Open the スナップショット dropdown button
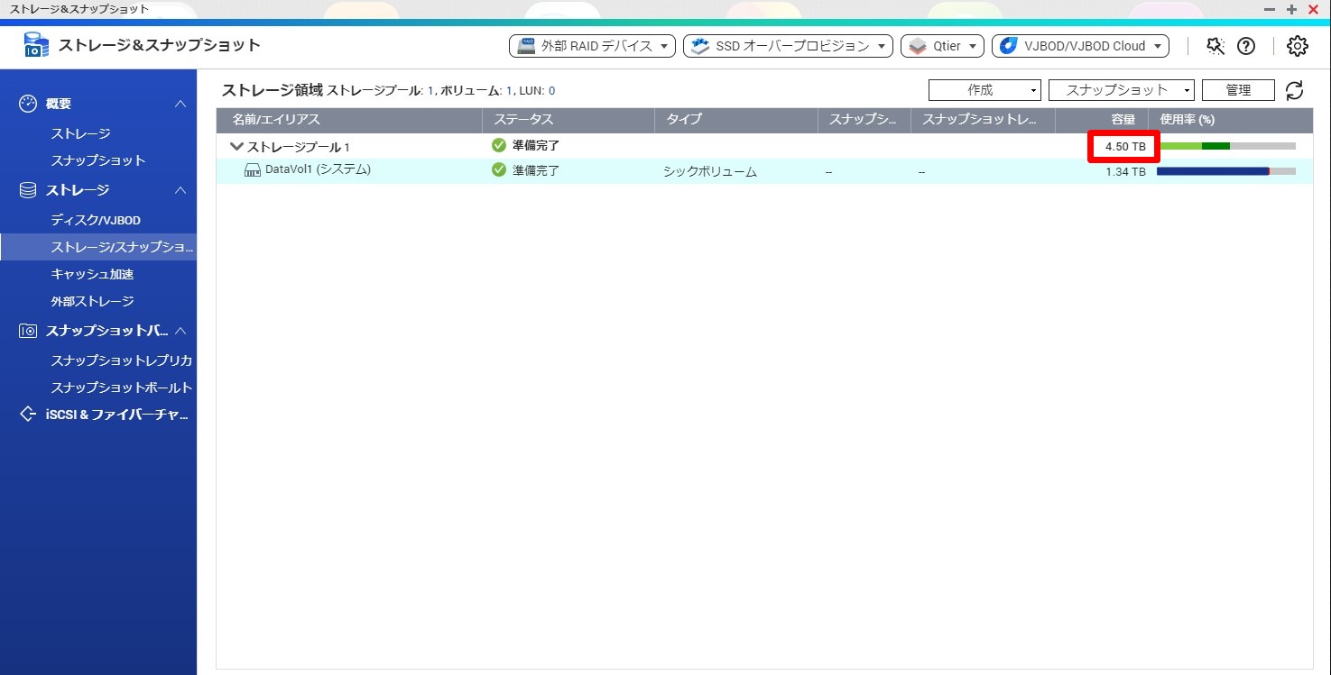This screenshot has width=1331, height=675. pyautogui.click(x=1122, y=90)
